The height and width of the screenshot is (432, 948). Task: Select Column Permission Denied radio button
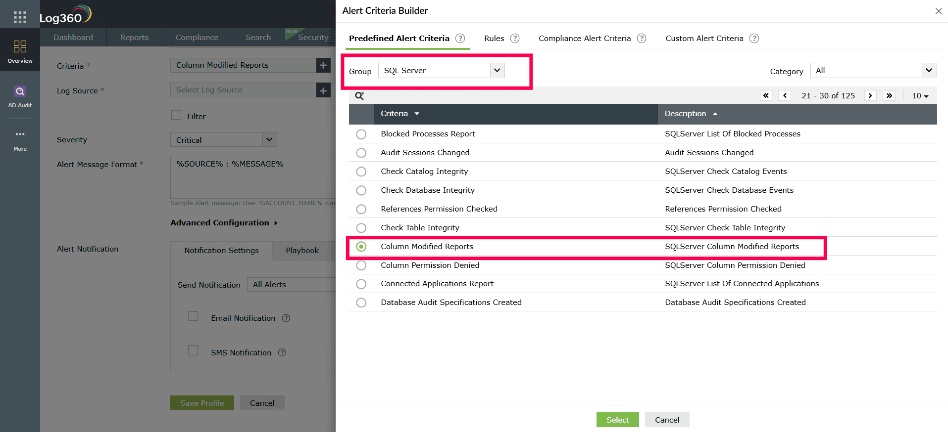tap(361, 265)
